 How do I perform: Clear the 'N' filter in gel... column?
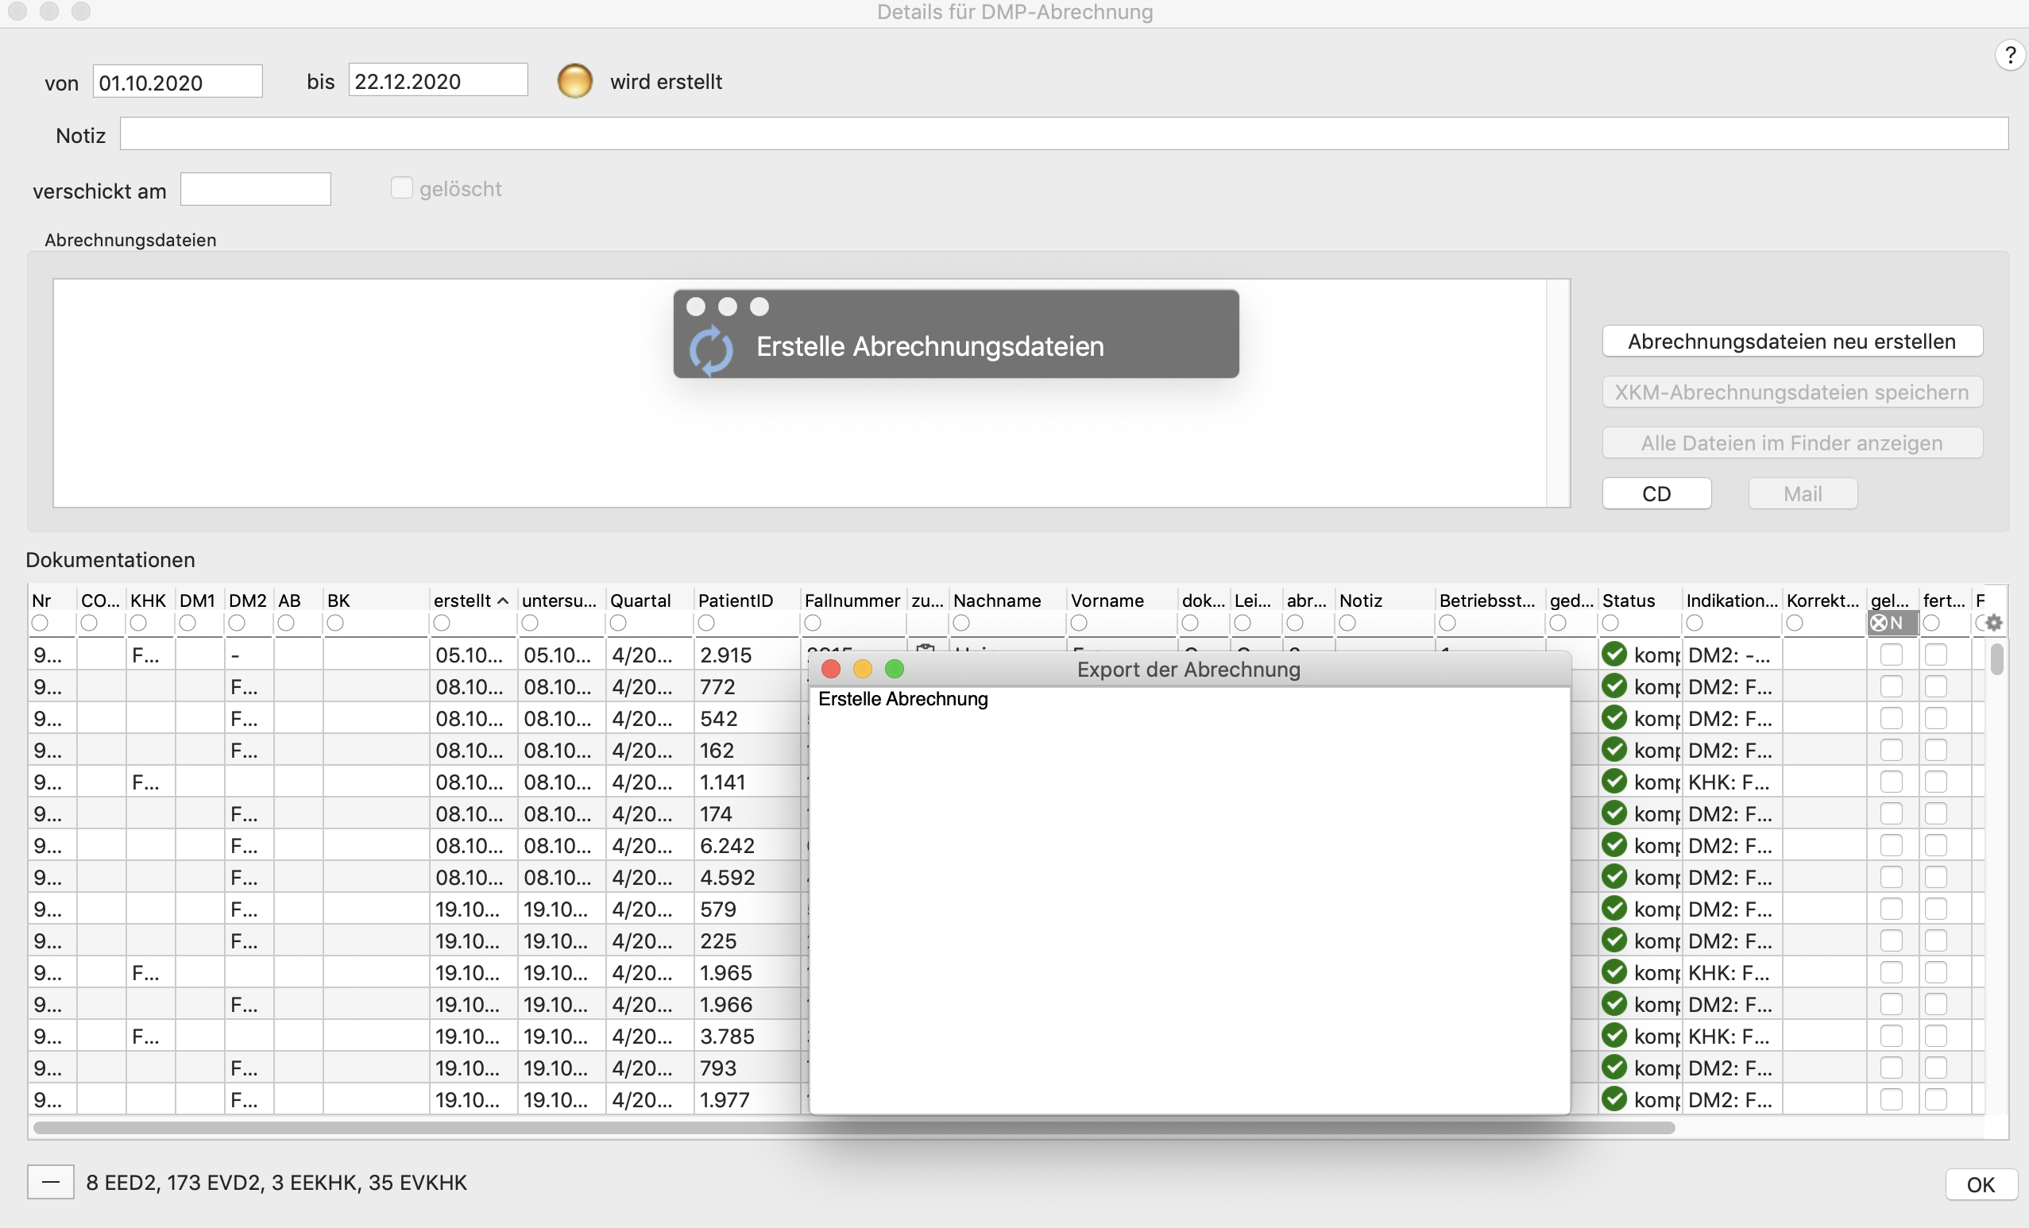pyautogui.click(x=1878, y=623)
